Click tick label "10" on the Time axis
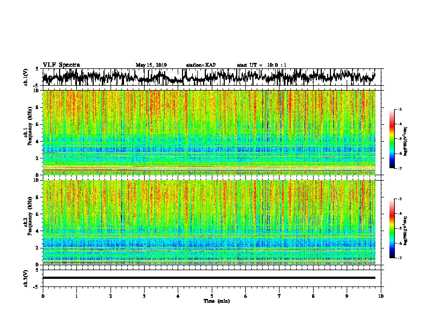Screen dimensions: 429x332 coord(381,296)
